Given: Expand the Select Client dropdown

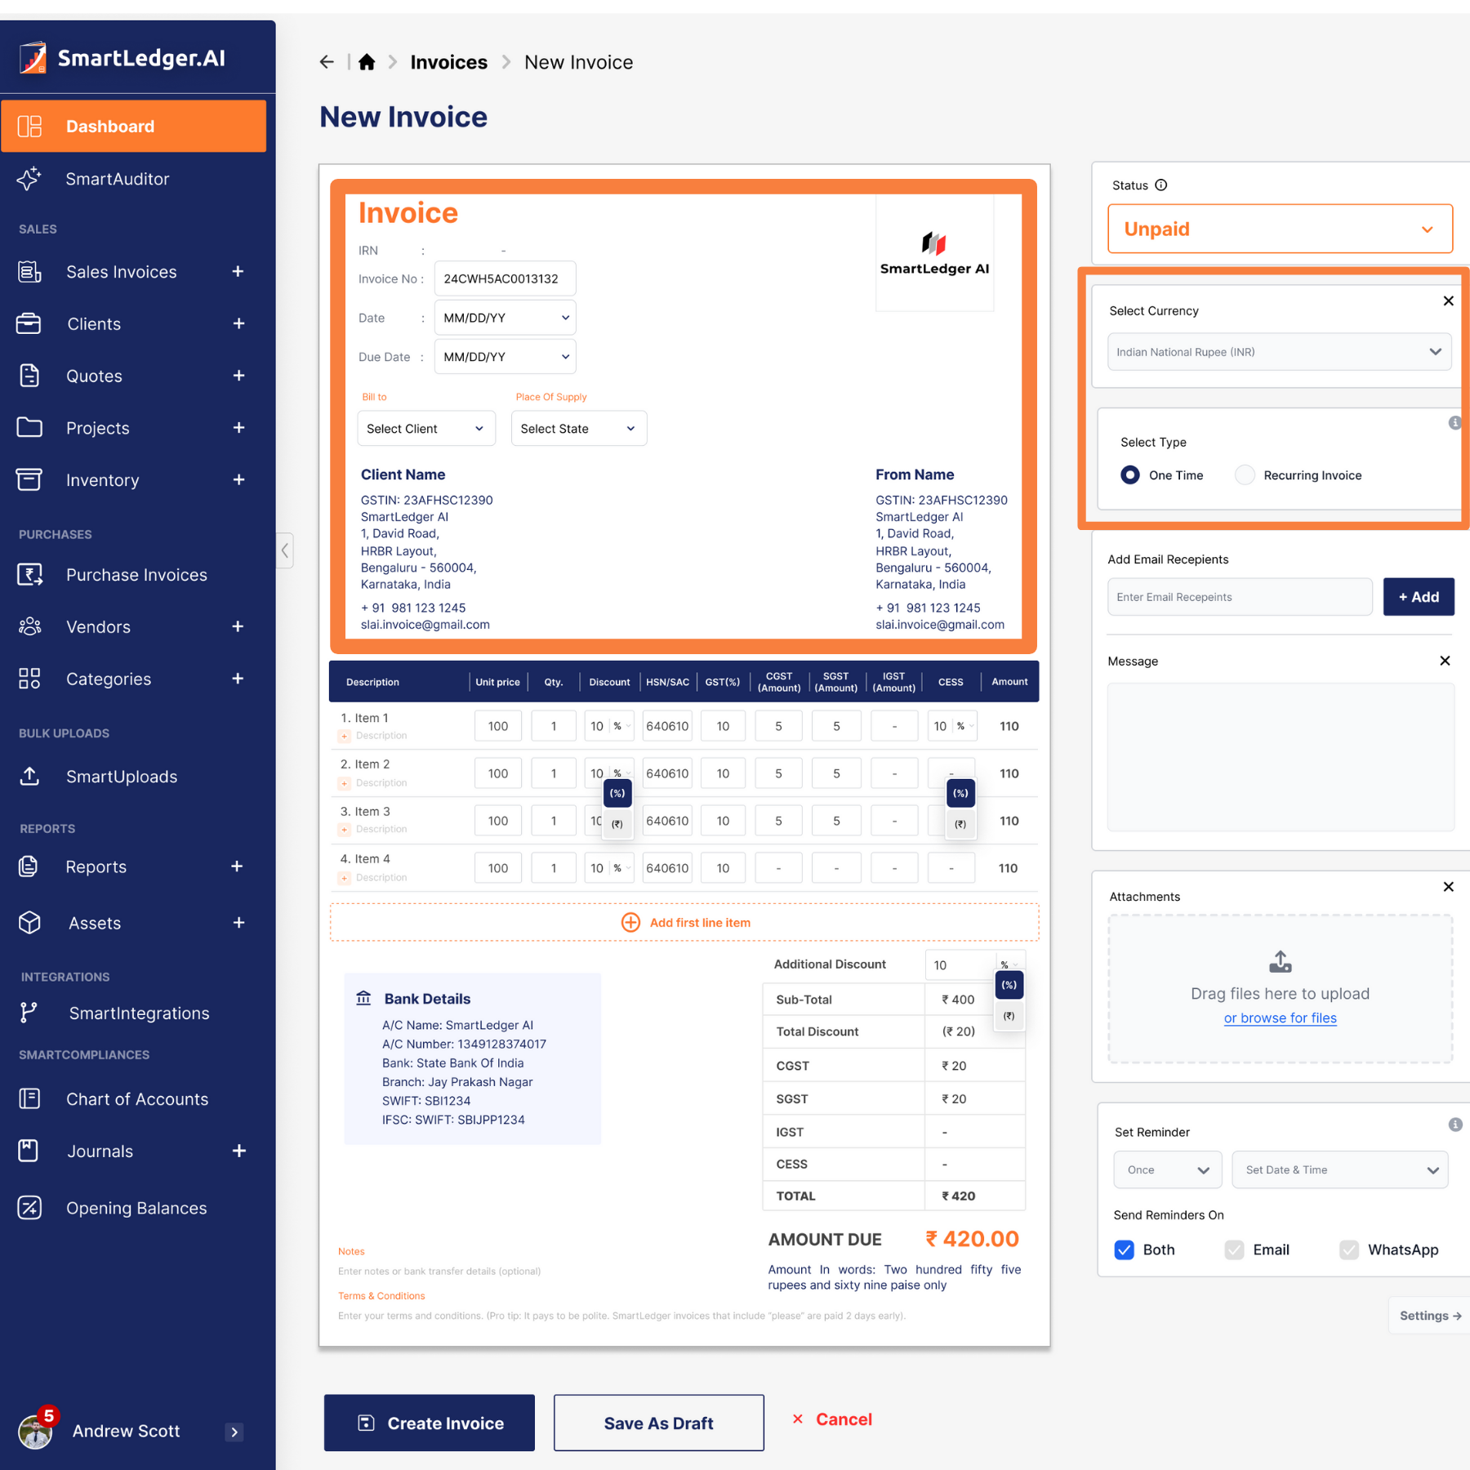Looking at the screenshot, I should click(425, 429).
